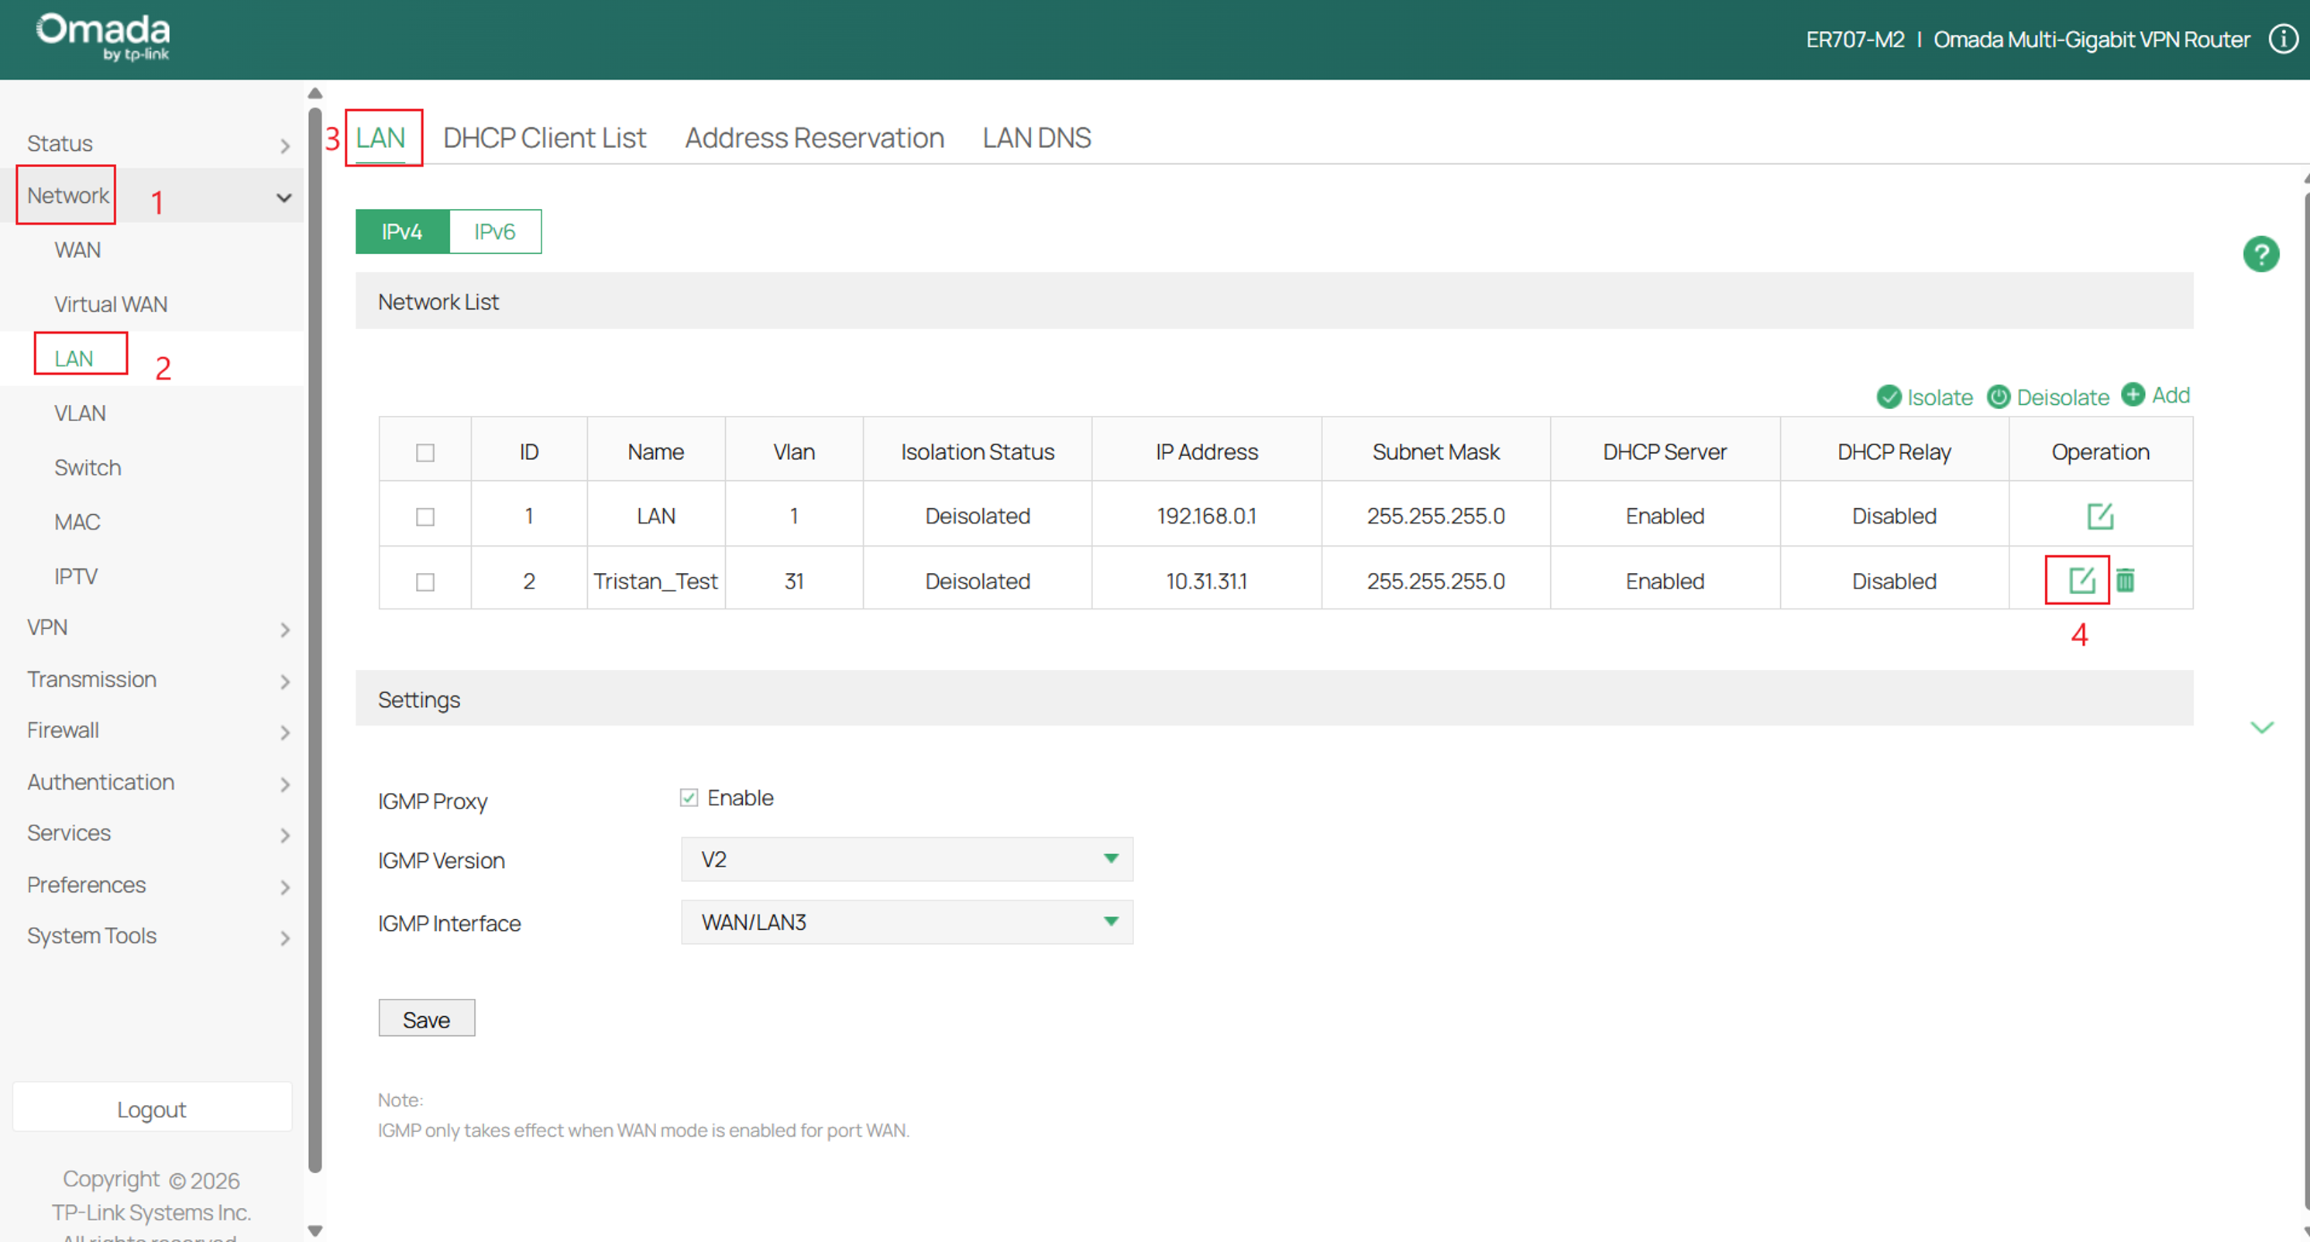
Task: Switch to IPv6 view
Action: point(495,232)
